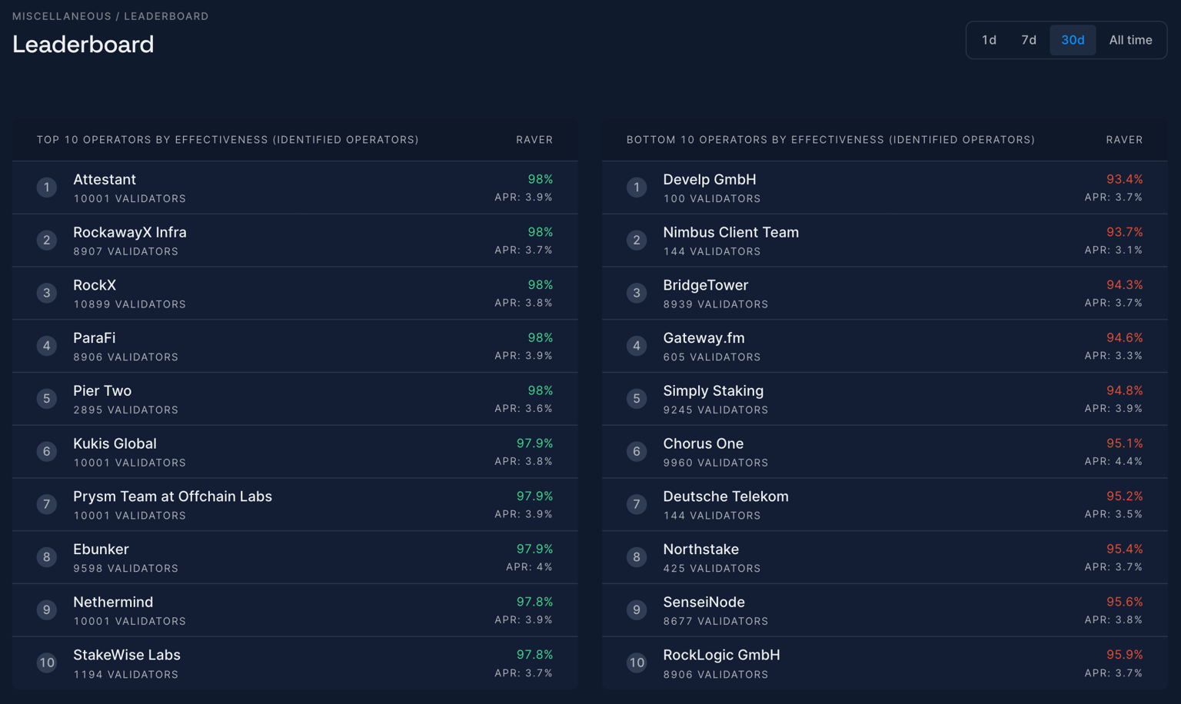Open the Develp GmbH operator
This screenshot has height=704, width=1181.
coord(710,179)
